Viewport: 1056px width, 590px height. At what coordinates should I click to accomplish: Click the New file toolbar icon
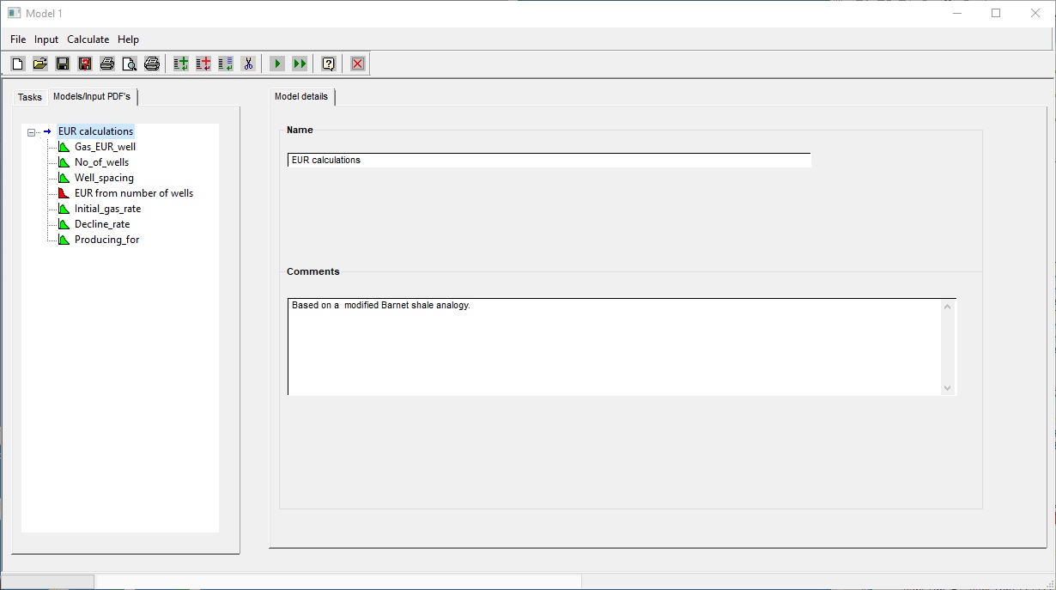(18, 64)
